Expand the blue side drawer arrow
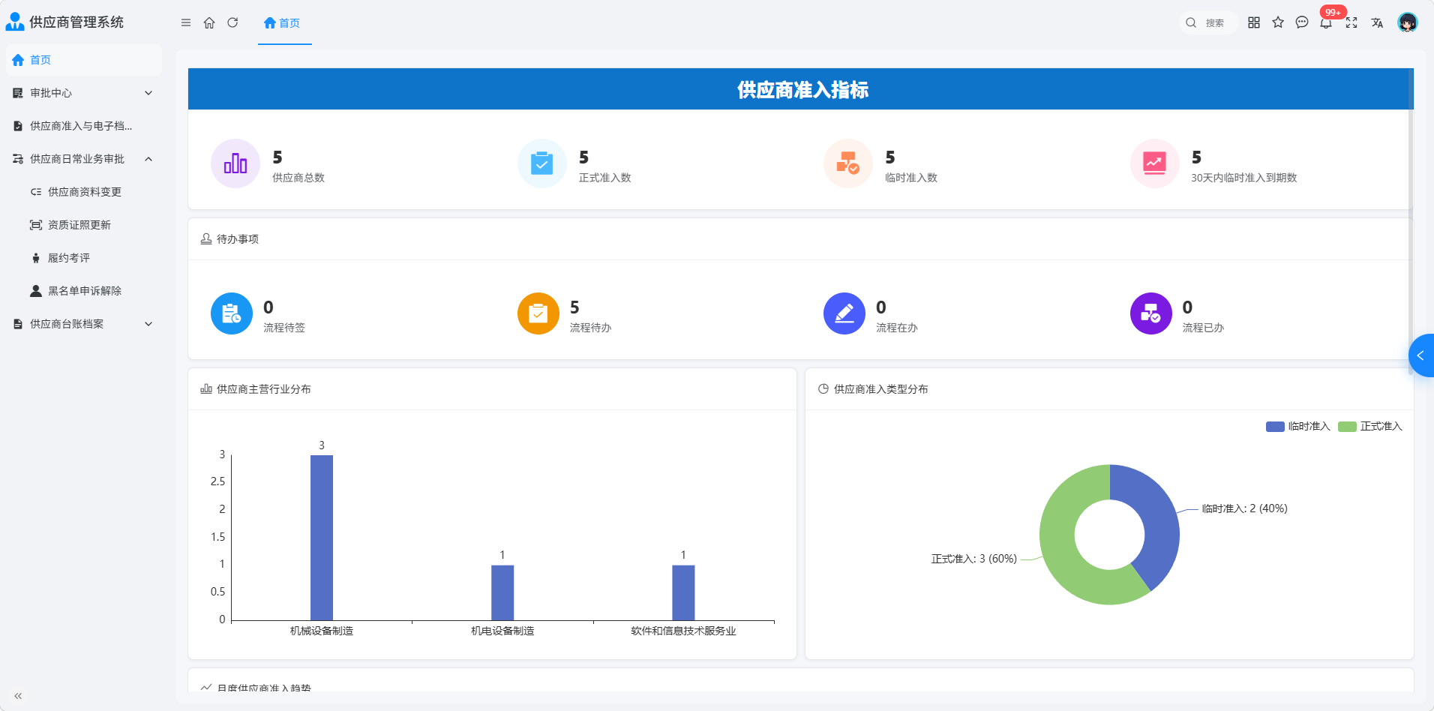The height and width of the screenshot is (711, 1434). click(1421, 355)
